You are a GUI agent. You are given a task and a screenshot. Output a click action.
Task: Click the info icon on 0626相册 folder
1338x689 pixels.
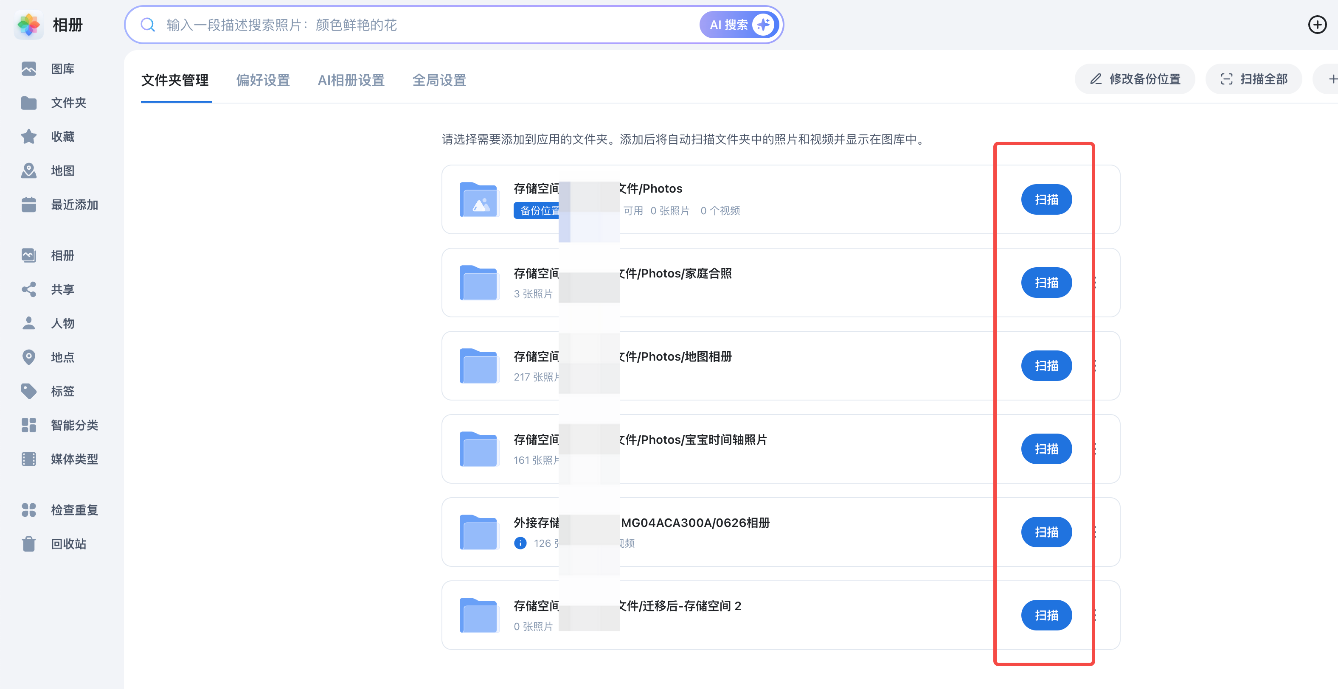[x=520, y=543]
